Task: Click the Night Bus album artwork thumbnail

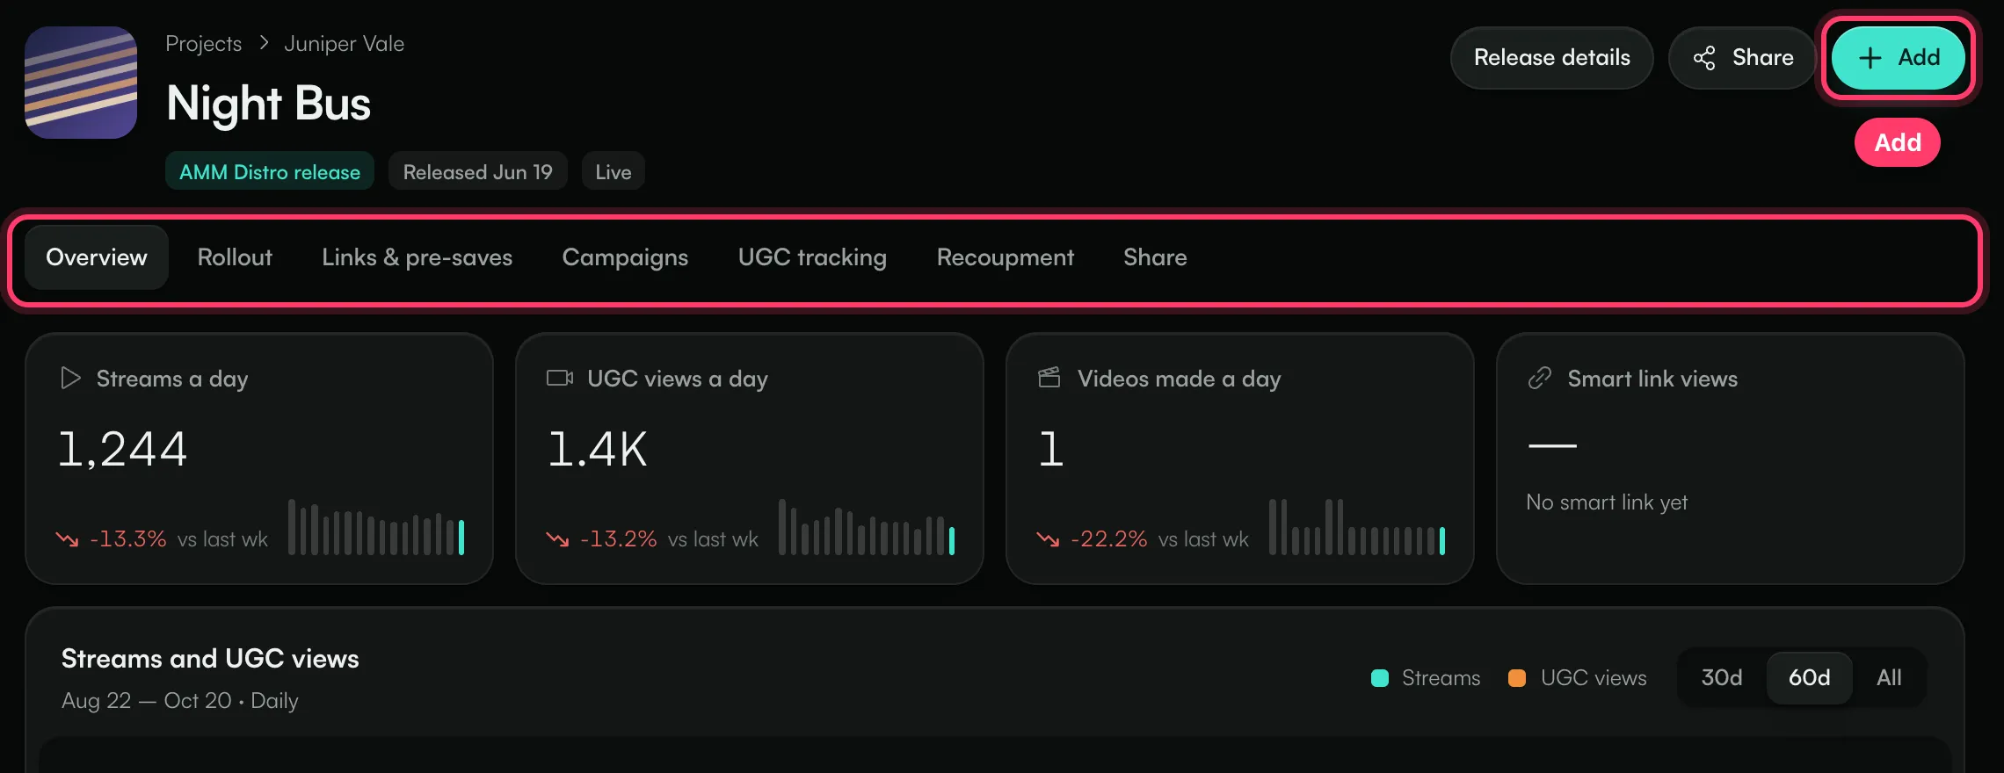Action: (81, 83)
